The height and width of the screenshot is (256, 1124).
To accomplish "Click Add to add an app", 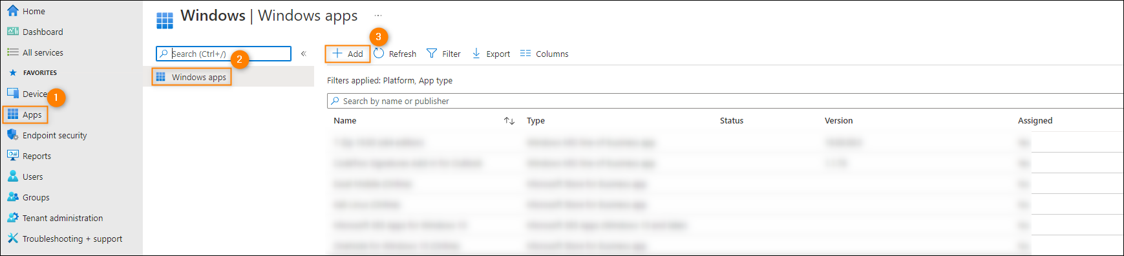I will [x=348, y=54].
